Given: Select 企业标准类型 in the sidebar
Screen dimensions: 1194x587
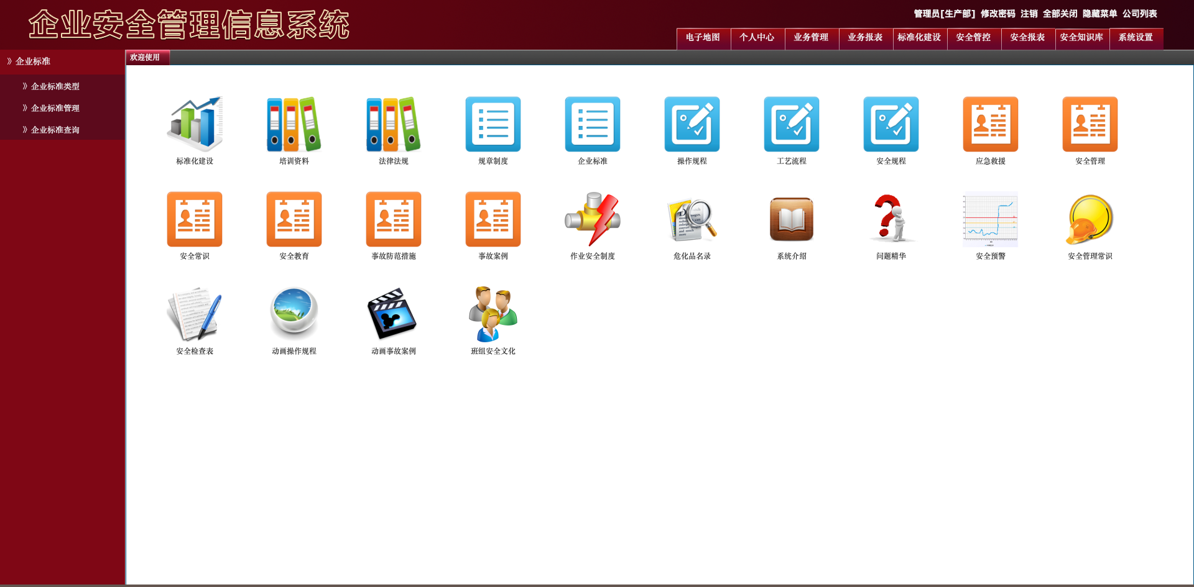Looking at the screenshot, I should [55, 86].
